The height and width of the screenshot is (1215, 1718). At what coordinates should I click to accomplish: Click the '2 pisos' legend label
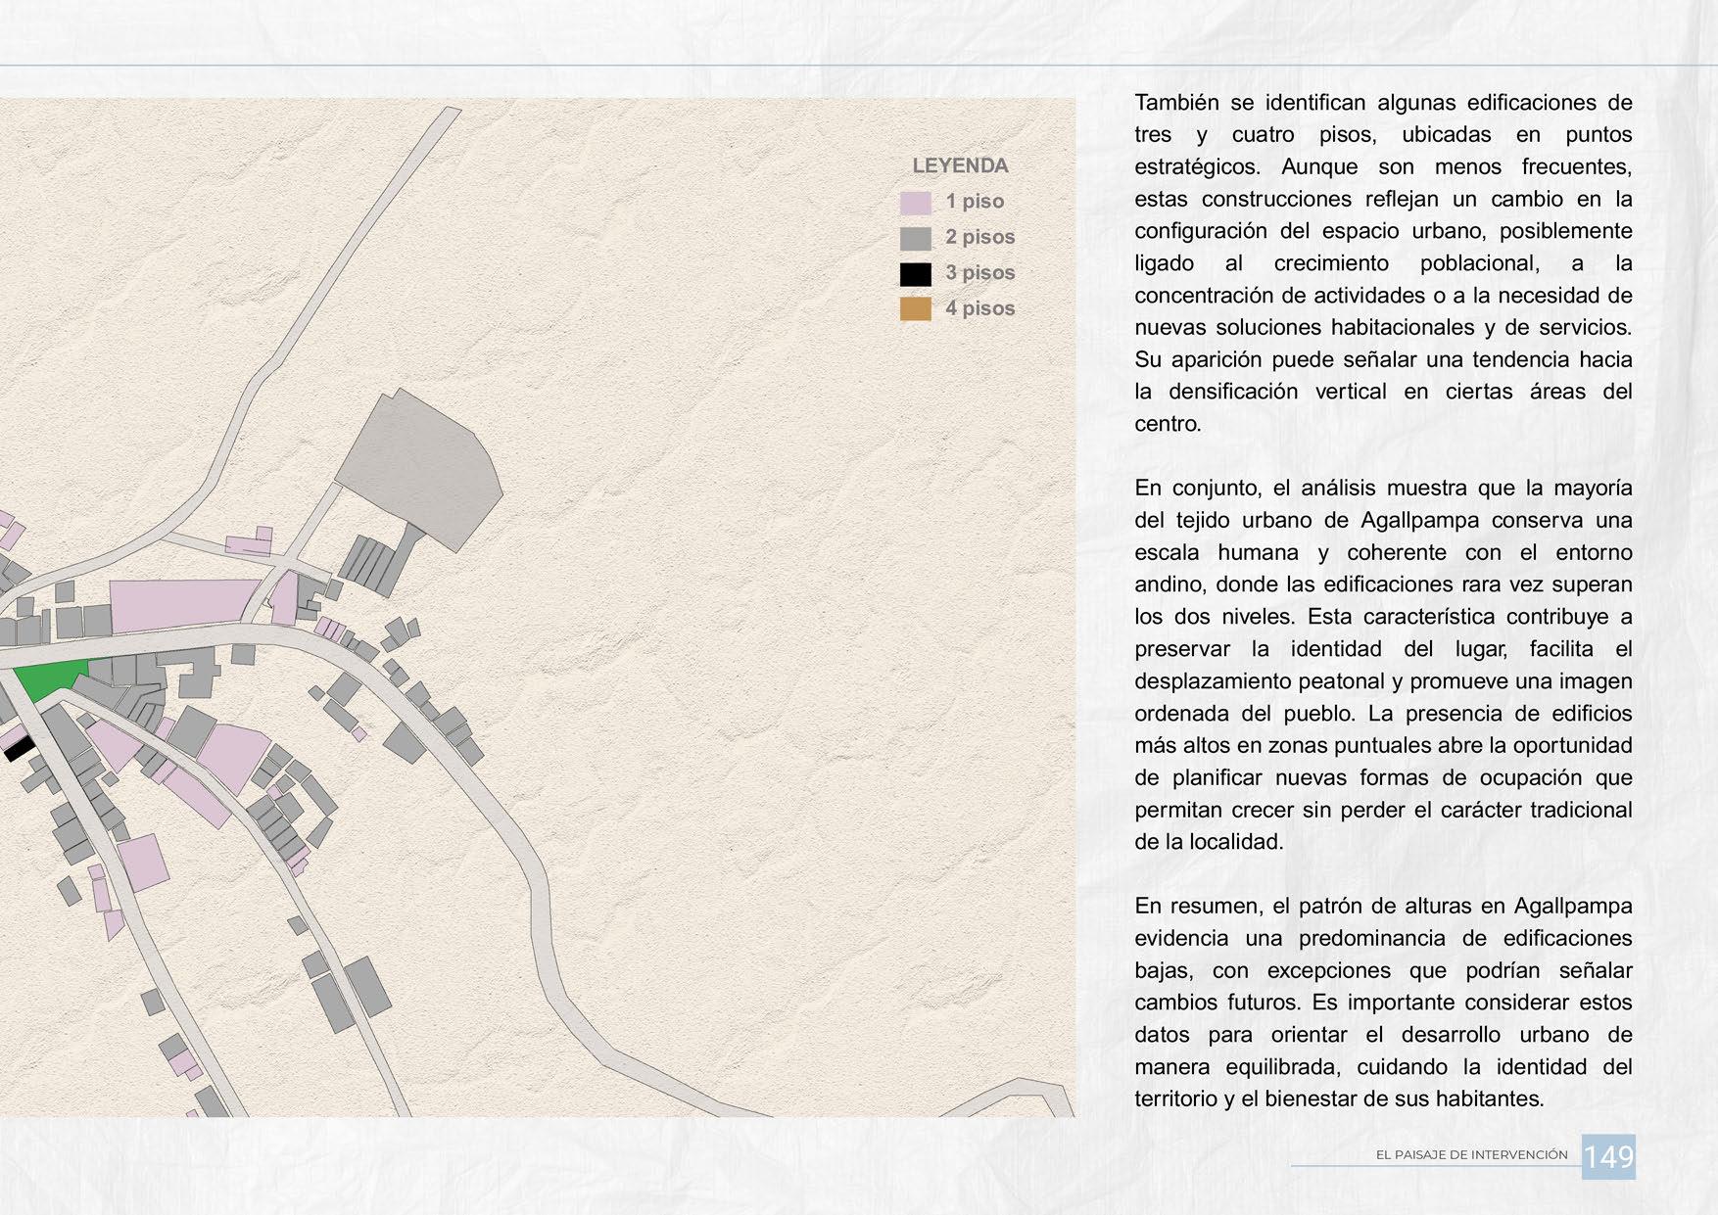(979, 237)
